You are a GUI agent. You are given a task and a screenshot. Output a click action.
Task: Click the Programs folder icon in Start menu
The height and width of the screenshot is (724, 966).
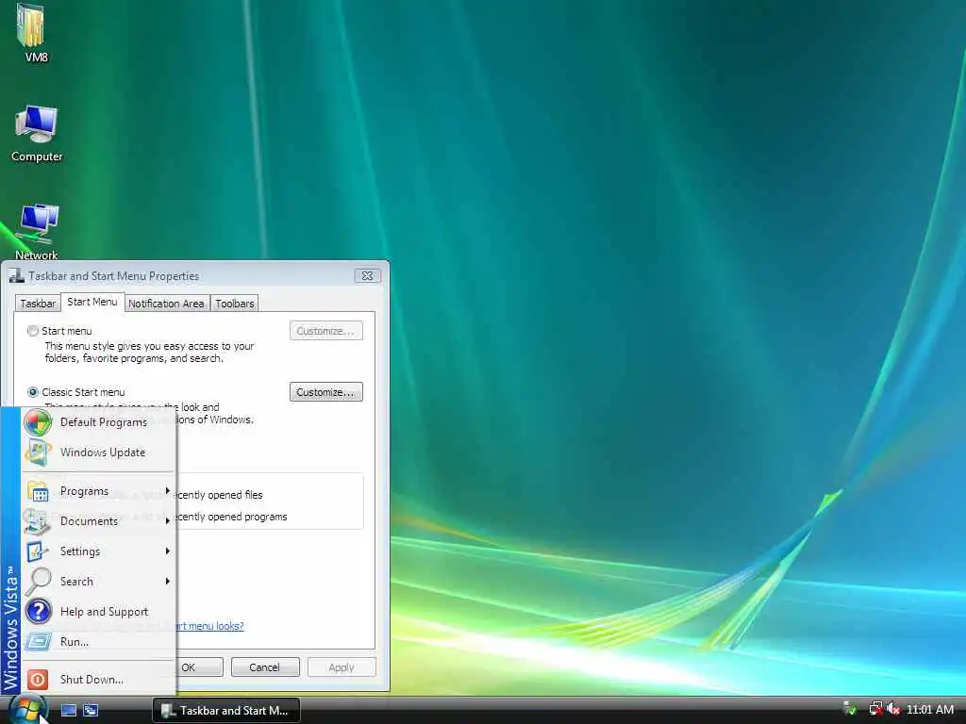coord(38,491)
